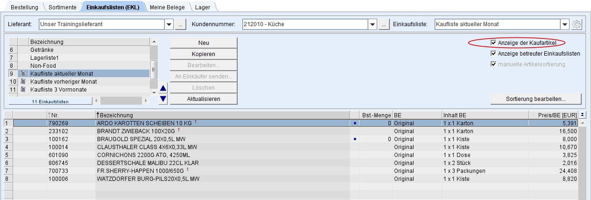Click blue dot marker in BRAUGOLD SPEZIAL row
The height and width of the screenshot is (200, 591).
tap(355, 139)
